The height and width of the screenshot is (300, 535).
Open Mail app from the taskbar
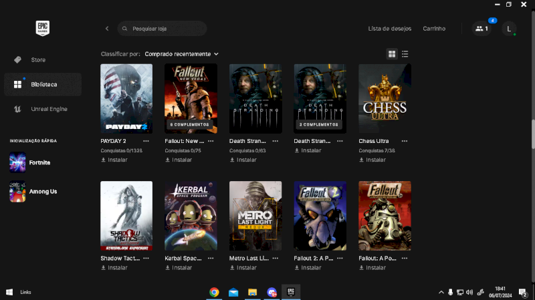[233, 292]
